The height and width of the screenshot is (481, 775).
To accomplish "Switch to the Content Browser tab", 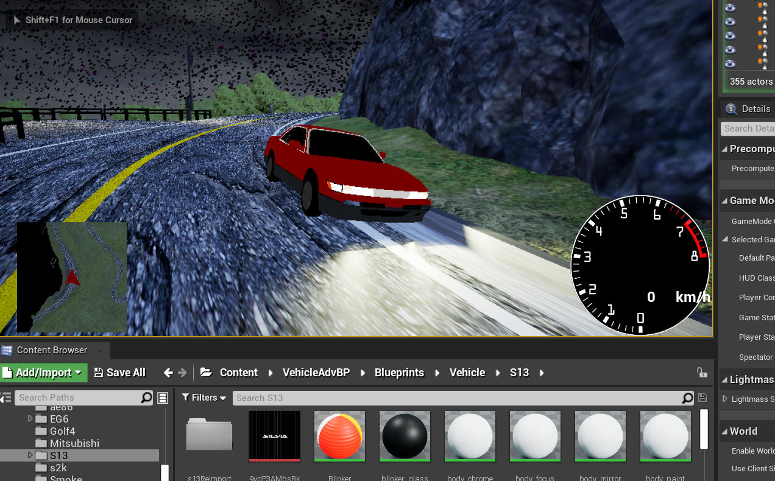I will (52, 350).
